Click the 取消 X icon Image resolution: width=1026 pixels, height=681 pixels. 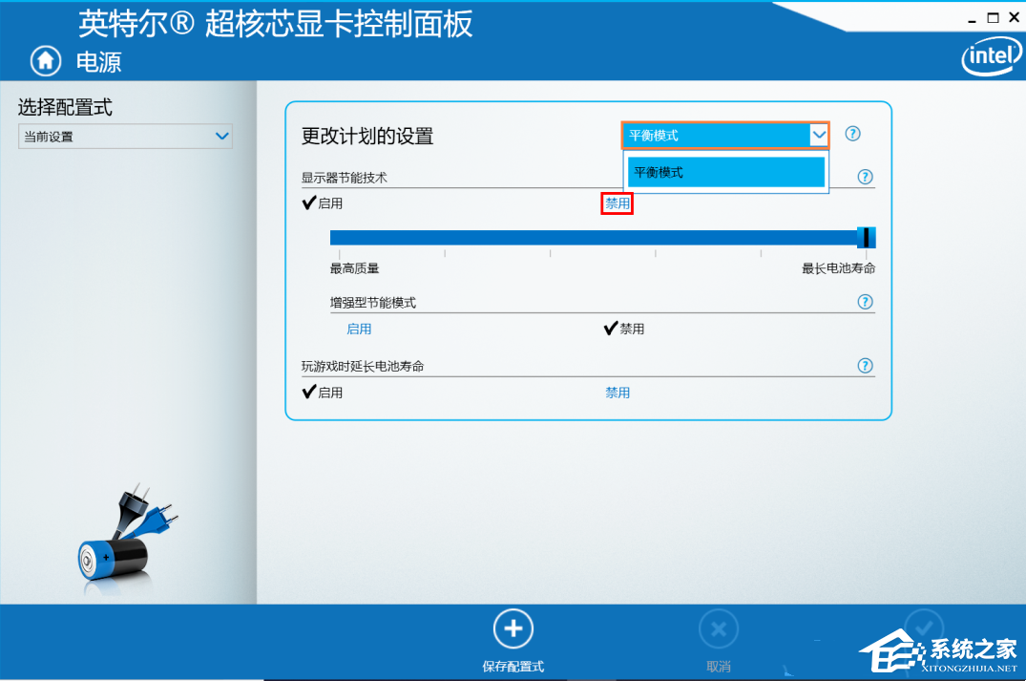pyautogui.click(x=719, y=630)
